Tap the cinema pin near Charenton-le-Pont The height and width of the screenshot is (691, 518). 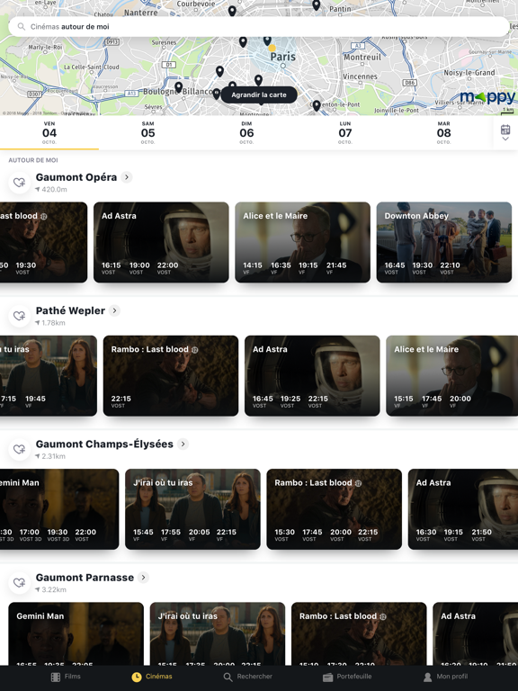pyautogui.click(x=317, y=105)
